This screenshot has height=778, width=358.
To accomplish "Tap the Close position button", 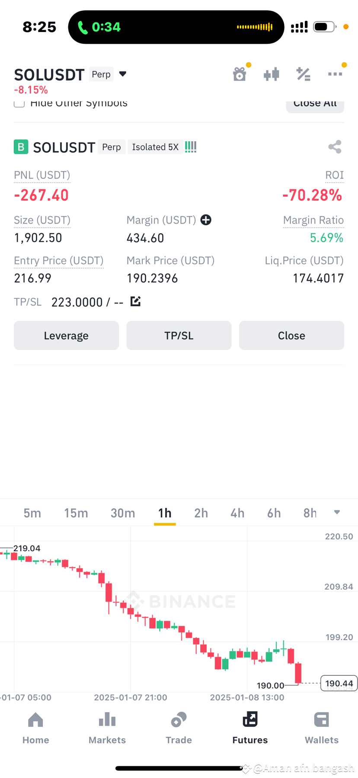I will pyautogui.click(x=291, y=335).
